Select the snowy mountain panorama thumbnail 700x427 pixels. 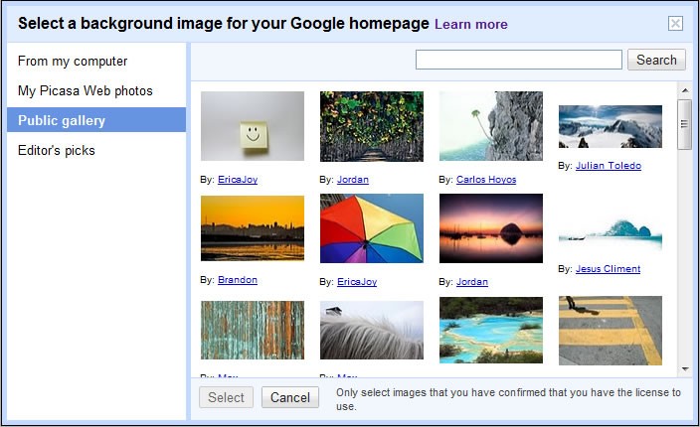[611, 126]
